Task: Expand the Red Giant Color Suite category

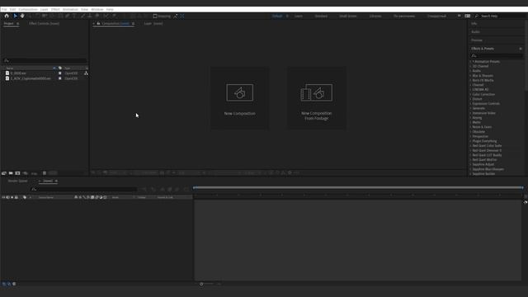Action: [470, 146]
